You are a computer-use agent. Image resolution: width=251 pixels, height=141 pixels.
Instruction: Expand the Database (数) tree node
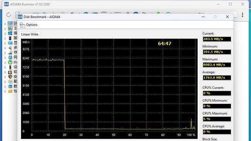(x=5, y=87)
